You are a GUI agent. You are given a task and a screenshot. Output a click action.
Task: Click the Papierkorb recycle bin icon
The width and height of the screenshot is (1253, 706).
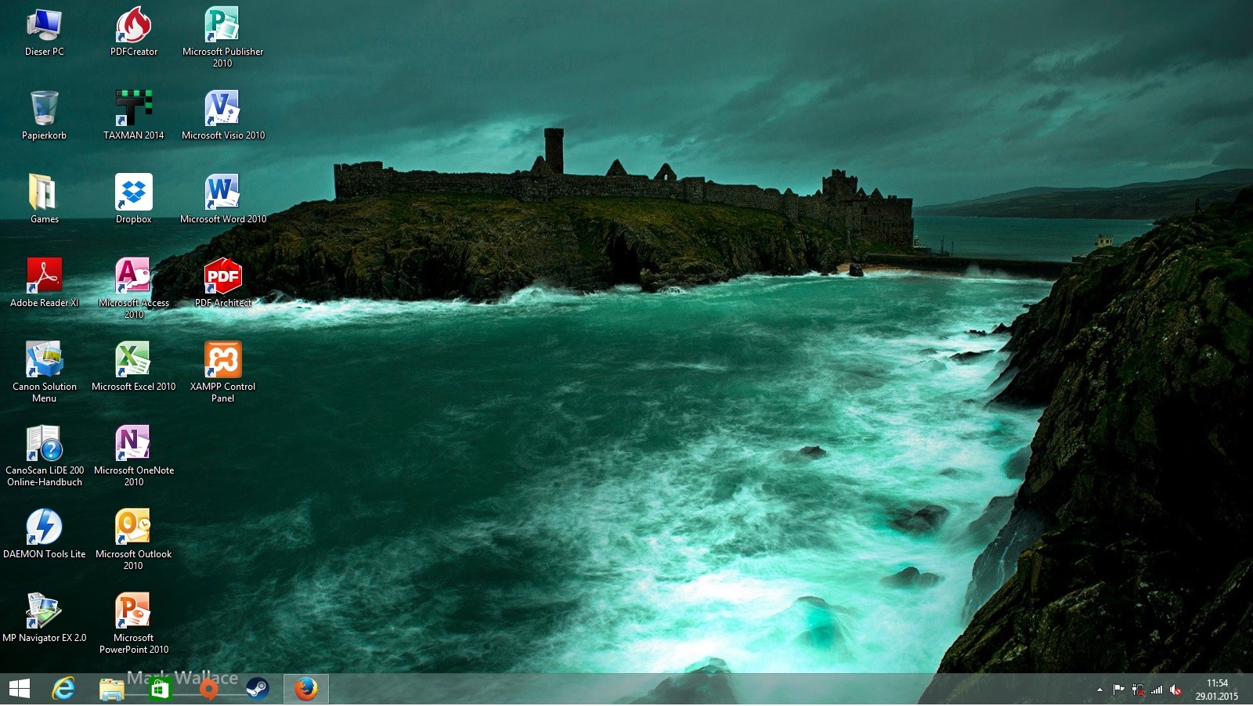[44, 109]
